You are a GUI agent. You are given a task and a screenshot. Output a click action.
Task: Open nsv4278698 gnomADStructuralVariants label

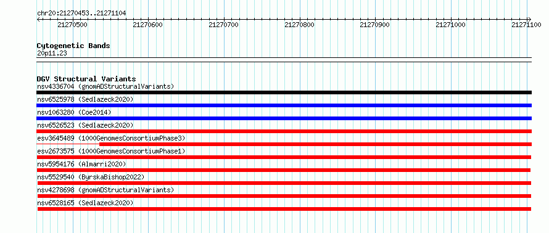[105, 190]
